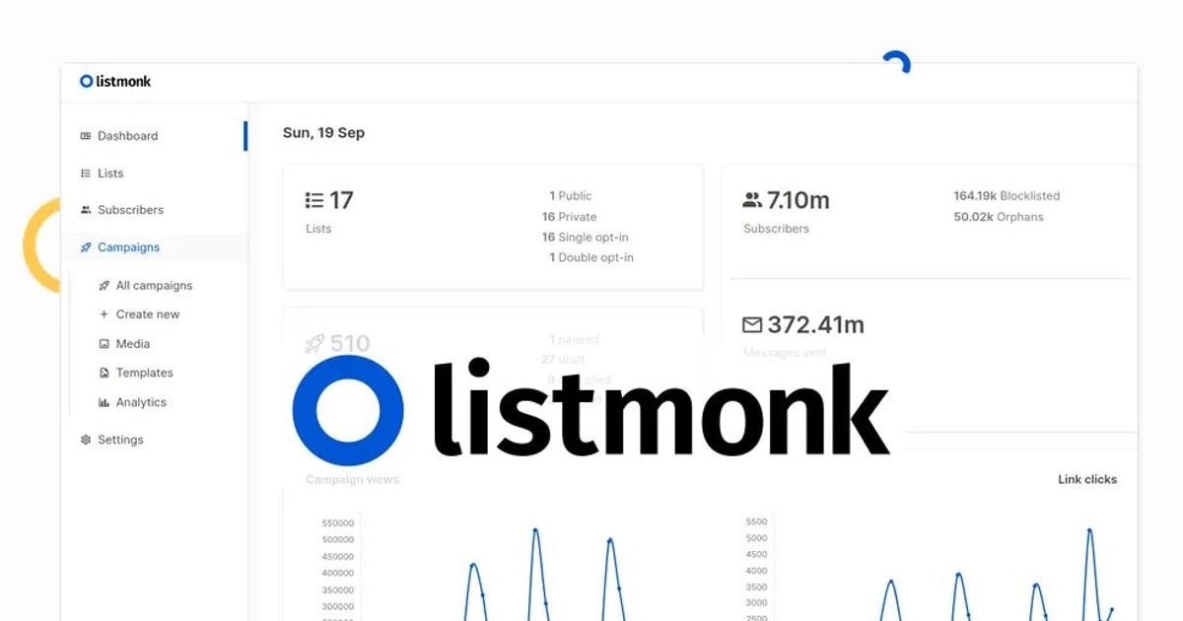
Task: Click the Sun, 19 Sep date heading
Action: coord(323,133)
